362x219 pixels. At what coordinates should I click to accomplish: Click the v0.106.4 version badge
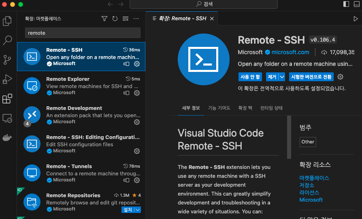click(323, 40)
